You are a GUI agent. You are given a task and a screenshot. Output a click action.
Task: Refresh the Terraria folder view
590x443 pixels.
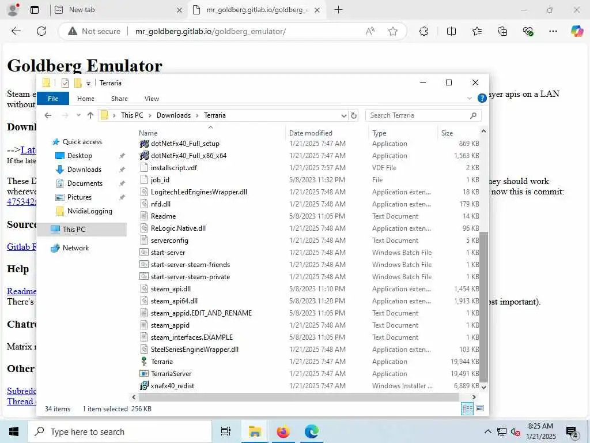(x=354, y=115)
